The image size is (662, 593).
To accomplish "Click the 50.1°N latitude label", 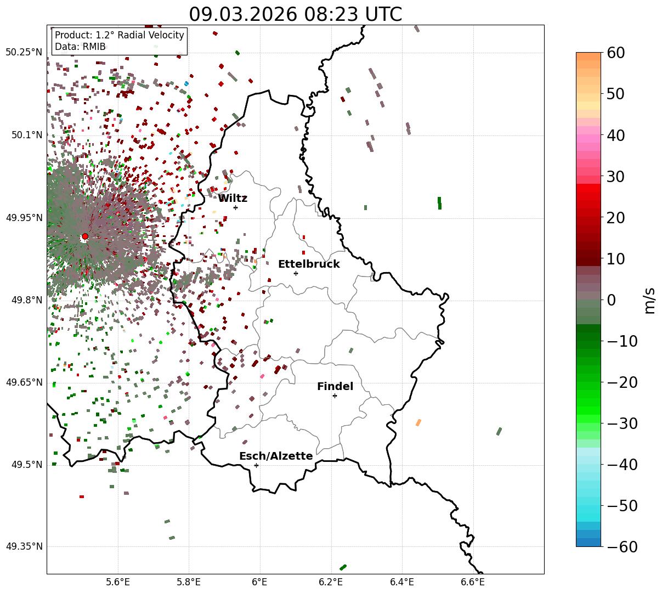I will click(x=26, y=135).
